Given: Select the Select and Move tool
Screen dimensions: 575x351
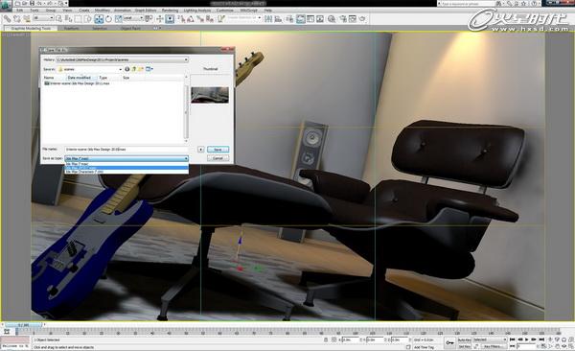Looking at the screenshot, I should point(99,19).
